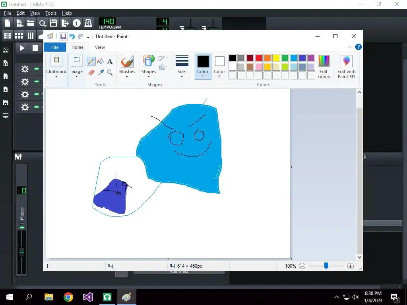
Task: Open LMMS Tools menu
Action: tap(51, 13)
